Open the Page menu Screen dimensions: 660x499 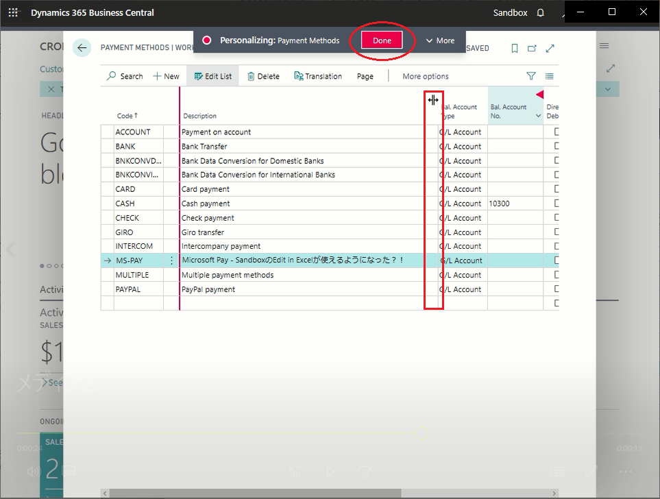click(365, 76)
